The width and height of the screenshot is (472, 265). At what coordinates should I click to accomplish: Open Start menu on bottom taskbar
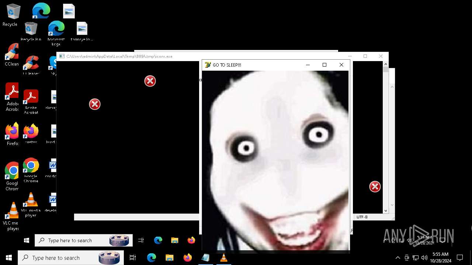(x=9, y=258)
